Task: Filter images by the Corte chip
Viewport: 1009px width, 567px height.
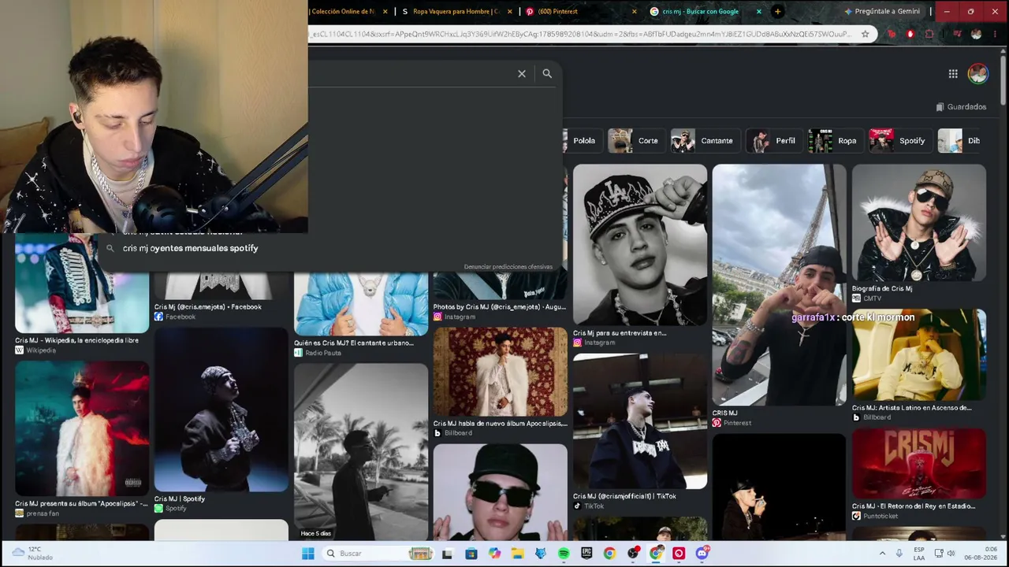Action: click(x=635, y=140)
